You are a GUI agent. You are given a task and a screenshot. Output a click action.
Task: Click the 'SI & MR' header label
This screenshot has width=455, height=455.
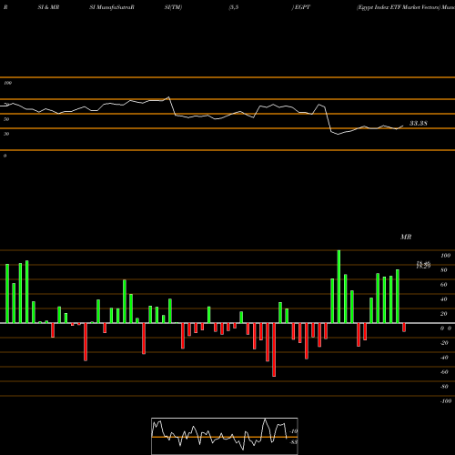[x=48, y=7]
